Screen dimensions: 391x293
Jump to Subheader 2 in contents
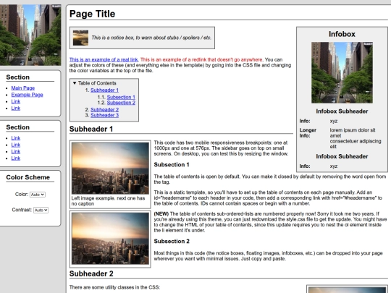click(104, 110)
